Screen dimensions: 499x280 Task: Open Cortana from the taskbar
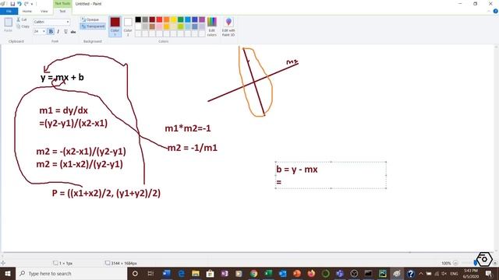click(x=135, y=273)
